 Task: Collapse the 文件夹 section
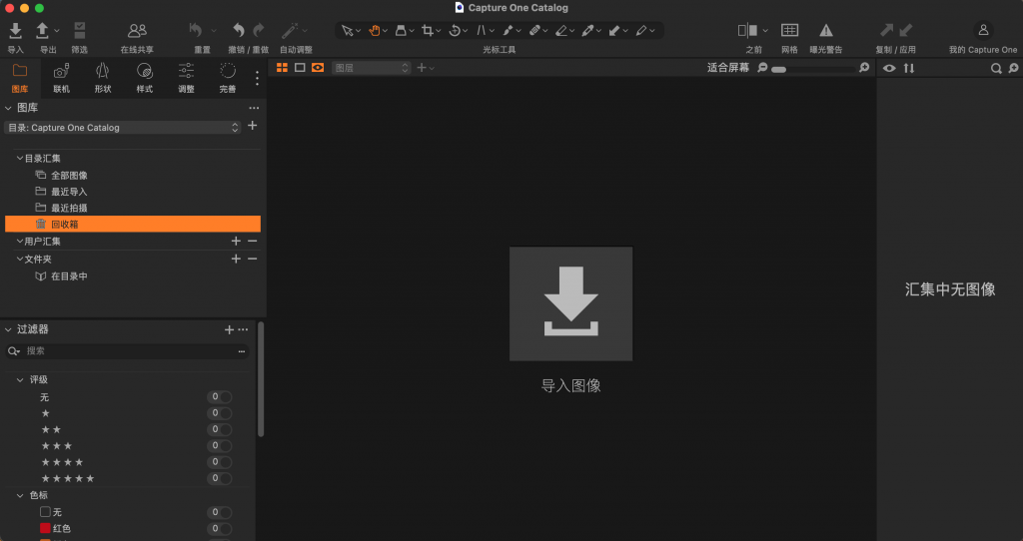click(20, 259)
